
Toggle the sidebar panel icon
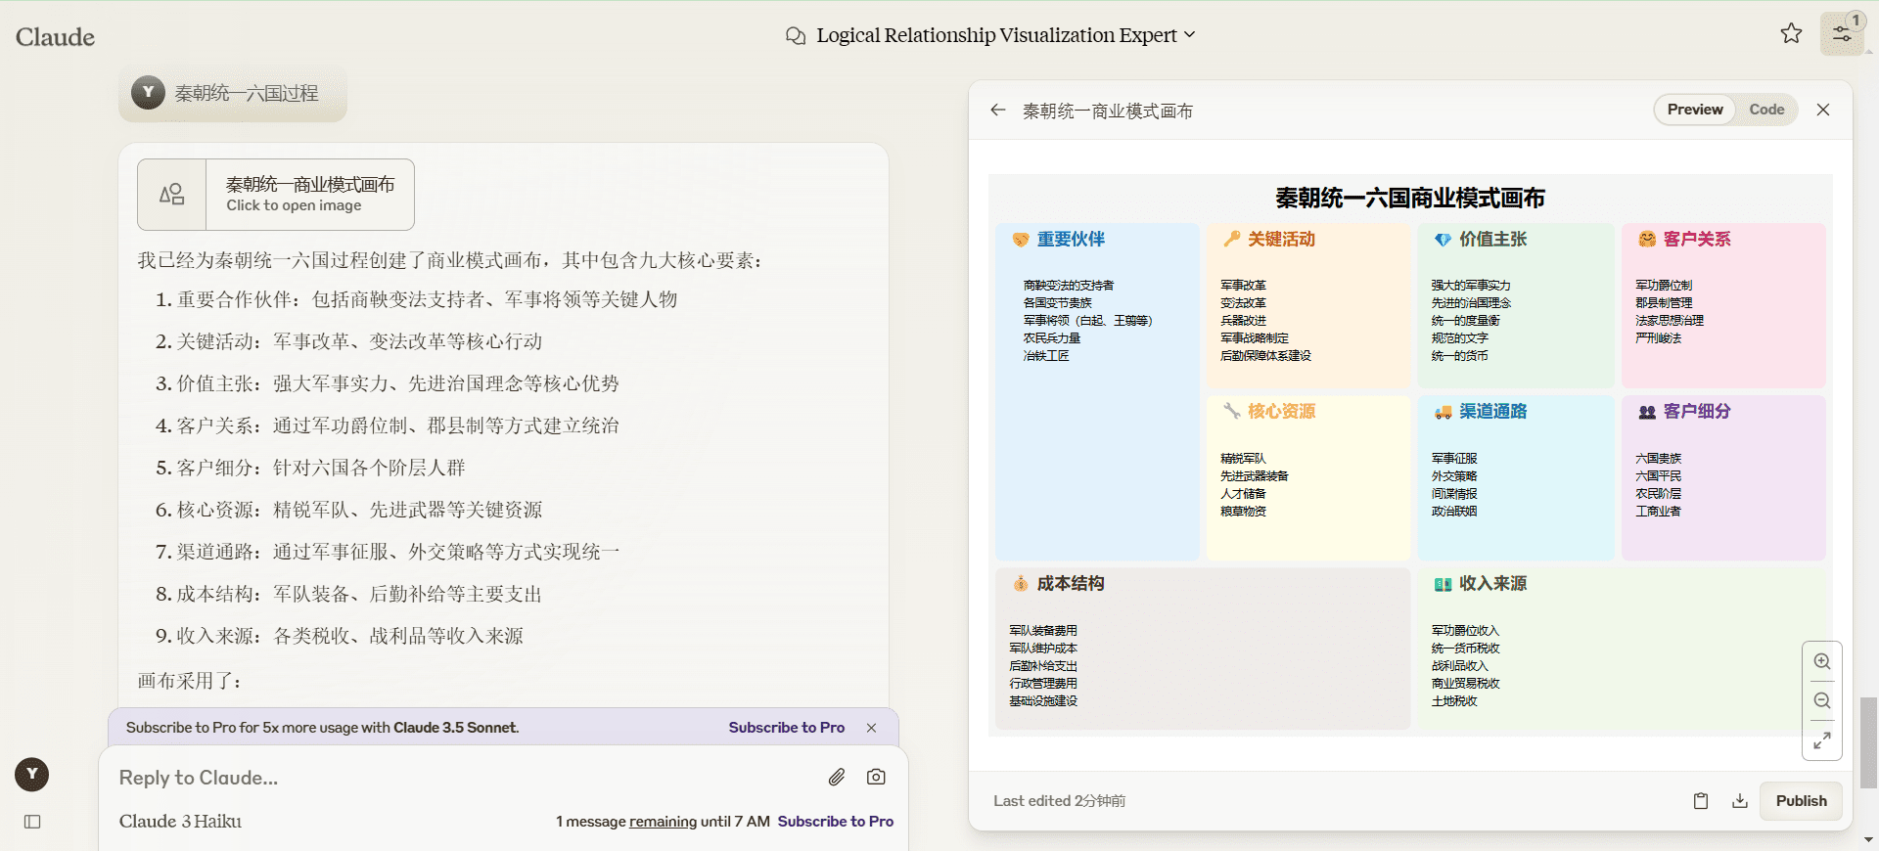pyautogui.click(x=32, y=822)
